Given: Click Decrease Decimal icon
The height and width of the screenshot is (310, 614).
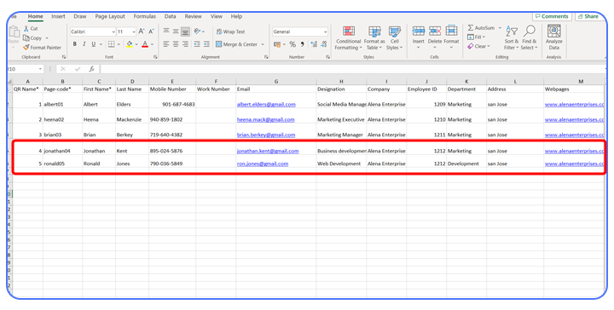Looking at the screenshot, I should coord(323,44).
